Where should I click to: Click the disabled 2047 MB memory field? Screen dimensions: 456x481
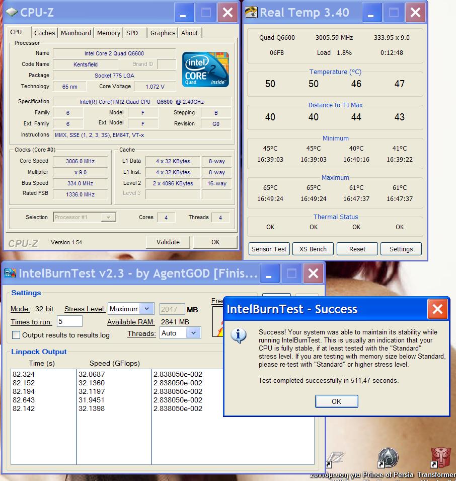[x=172, y=309]
